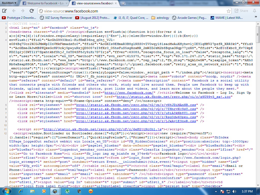Launch Internet Explorer from taskbar

(x=21, y=191)
